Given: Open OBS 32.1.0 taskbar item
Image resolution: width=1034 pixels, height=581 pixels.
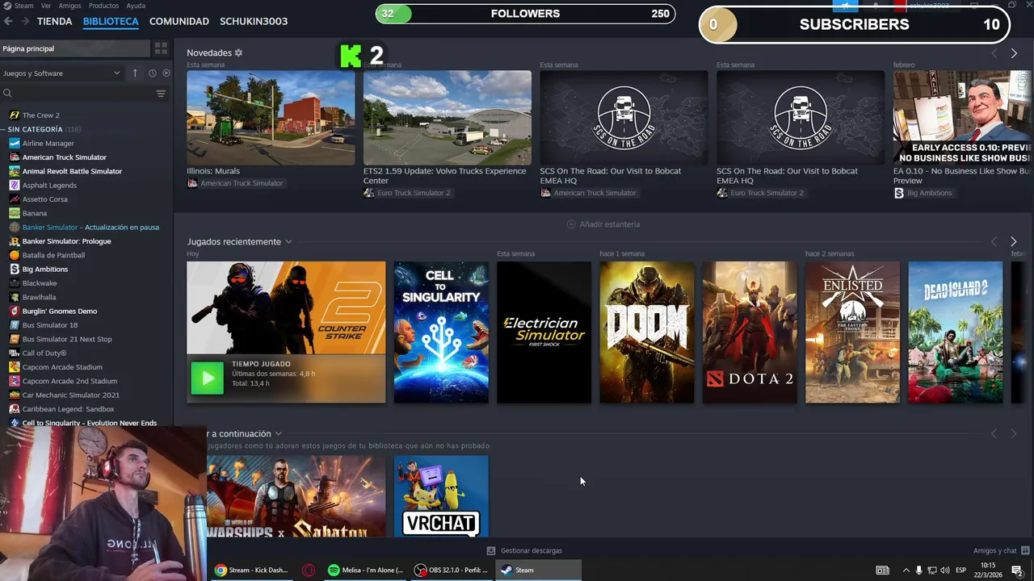Looking at the screenshot, I should click(x=452, y=570).
